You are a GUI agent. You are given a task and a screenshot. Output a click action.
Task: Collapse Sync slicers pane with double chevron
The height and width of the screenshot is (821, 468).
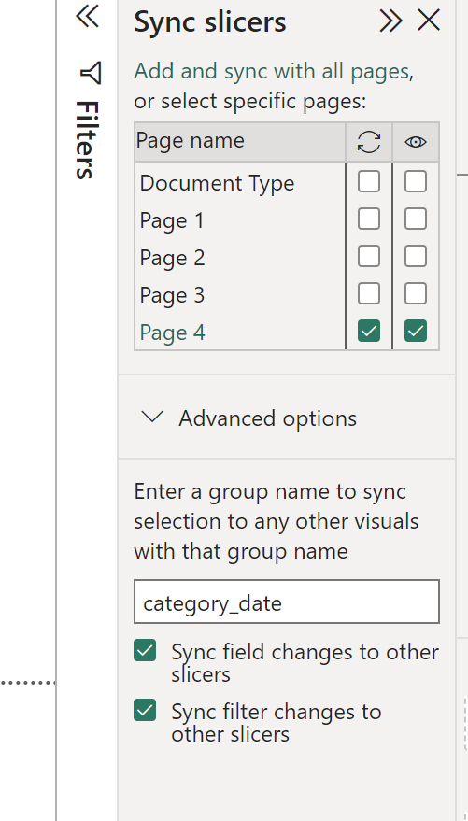coord(391,21)
